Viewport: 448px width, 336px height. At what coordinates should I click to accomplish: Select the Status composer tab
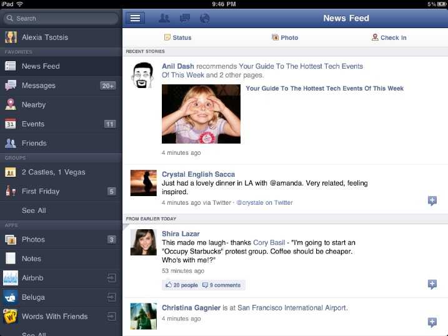click(177, 37)
